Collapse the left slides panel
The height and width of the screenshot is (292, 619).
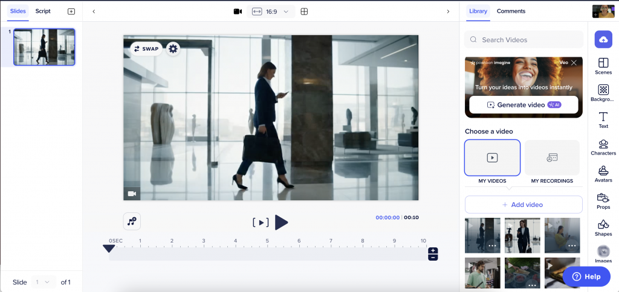pyautogui.click(x=94, y=11)
